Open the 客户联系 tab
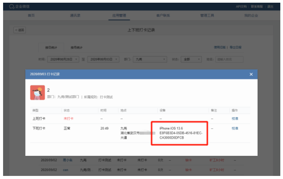 pos(163,15)
